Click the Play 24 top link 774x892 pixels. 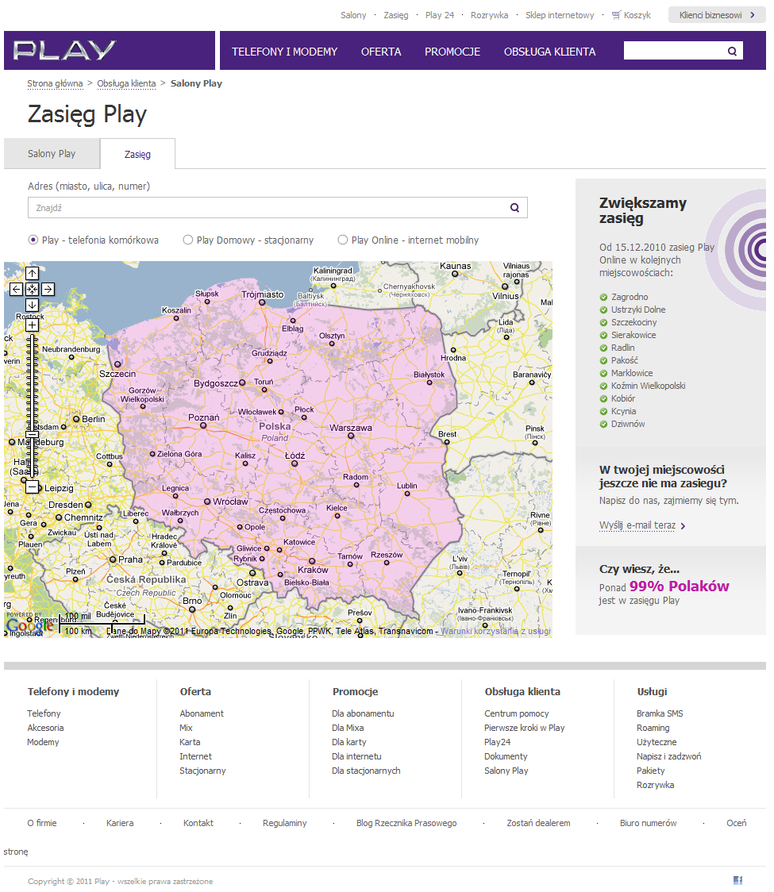[440, 15]
